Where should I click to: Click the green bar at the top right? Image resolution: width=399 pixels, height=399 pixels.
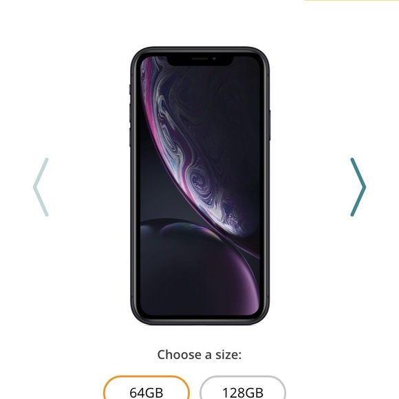pyautogui.click(x=352, y=1)
